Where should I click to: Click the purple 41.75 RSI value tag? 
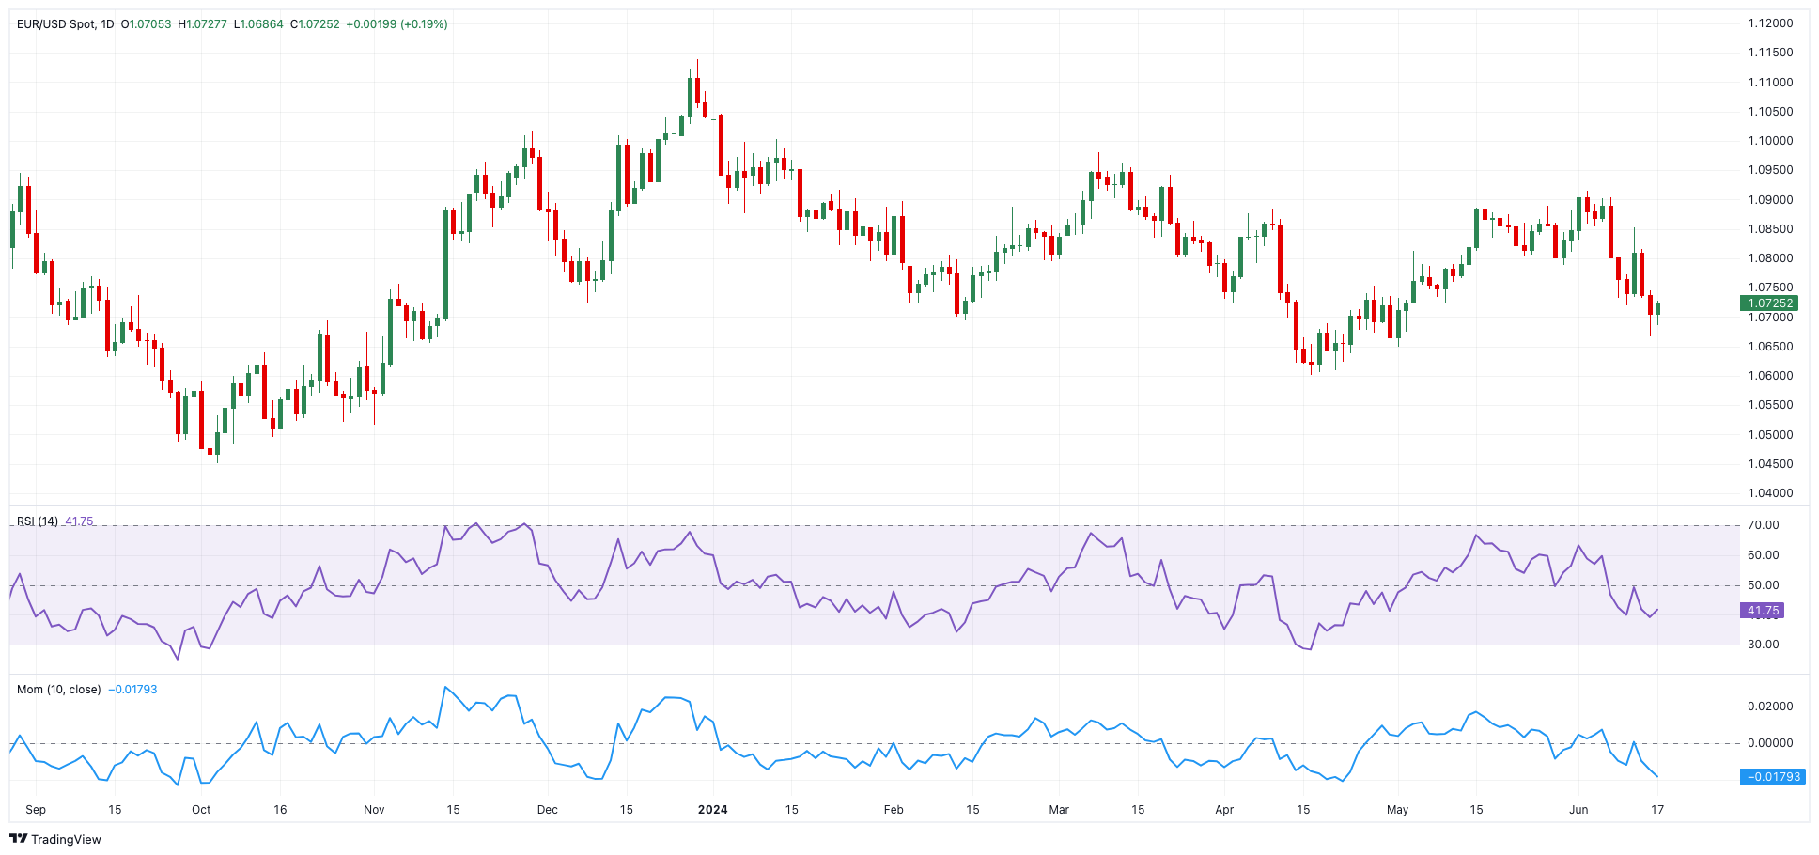click(1763, 611)
